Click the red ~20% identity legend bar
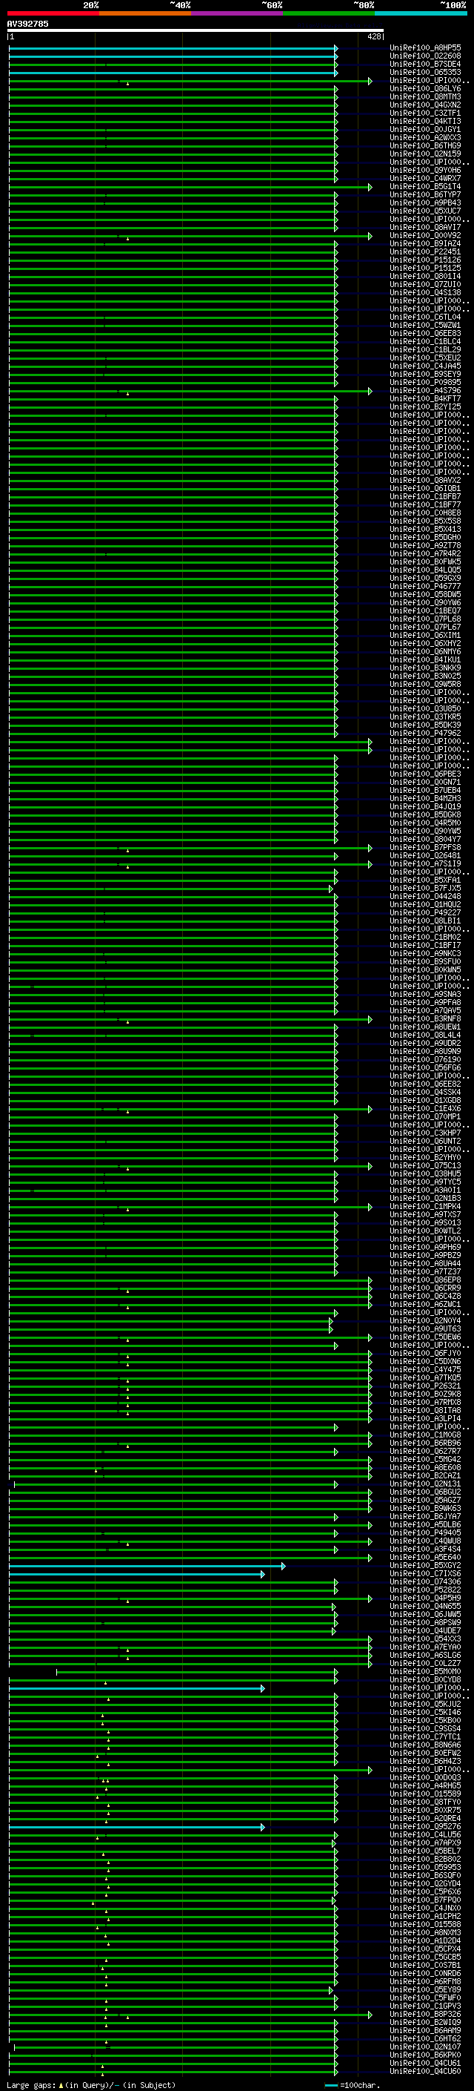This screenshot has height=2091, width=474. (53, 14)
